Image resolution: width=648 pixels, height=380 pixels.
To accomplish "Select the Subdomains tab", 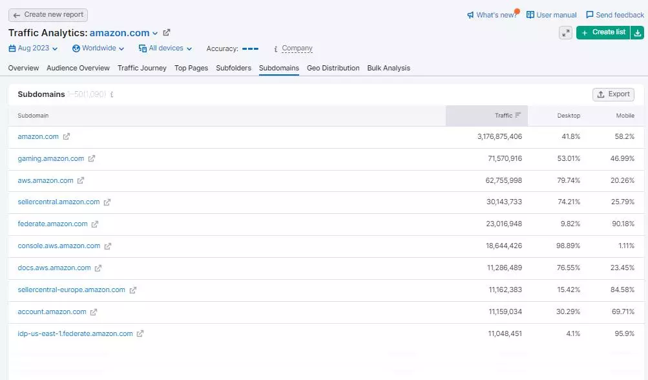I will 279,68.
